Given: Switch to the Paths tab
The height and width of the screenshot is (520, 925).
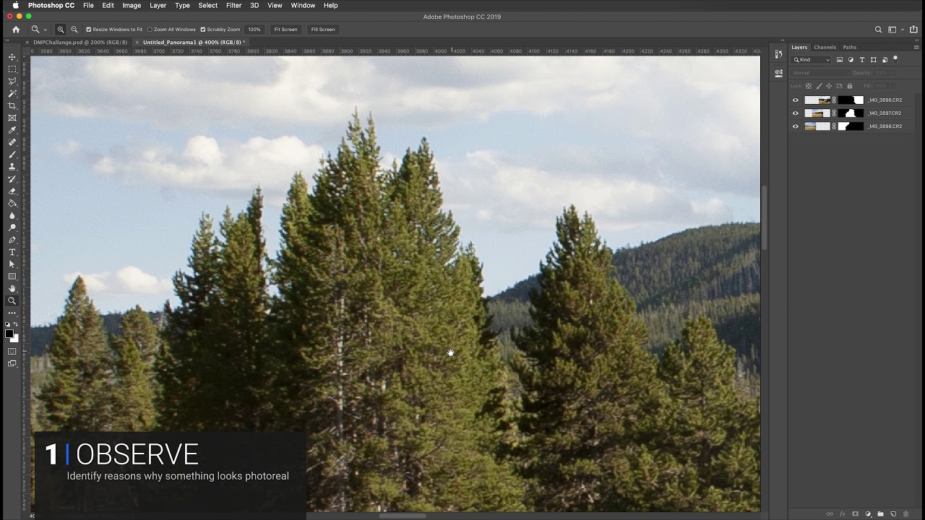Looking at the screenshot, I should (x=849, y=48).
